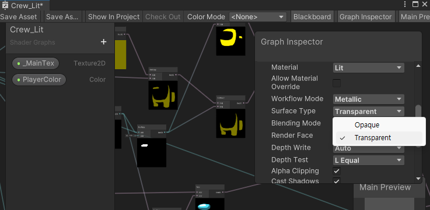
Task: Select the PlayerColor property pill
Action: 39,80
